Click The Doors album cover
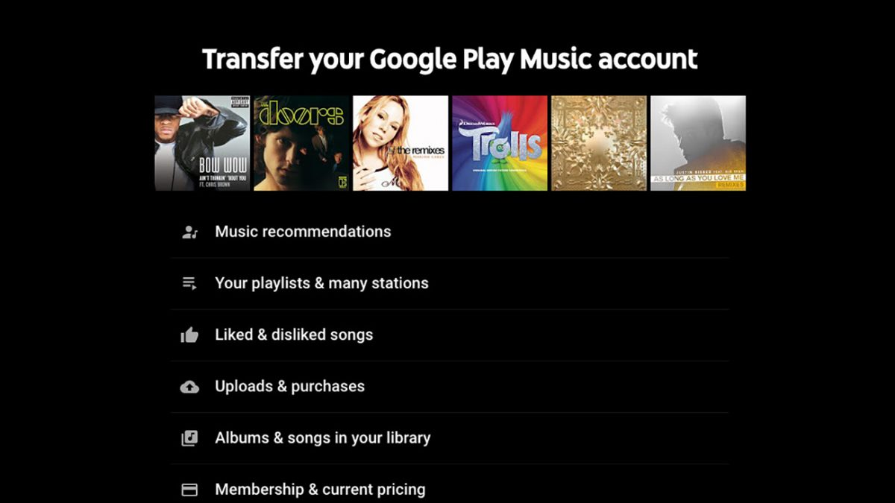The width and height of the screenshot is (895, 503). click(301, 143)
